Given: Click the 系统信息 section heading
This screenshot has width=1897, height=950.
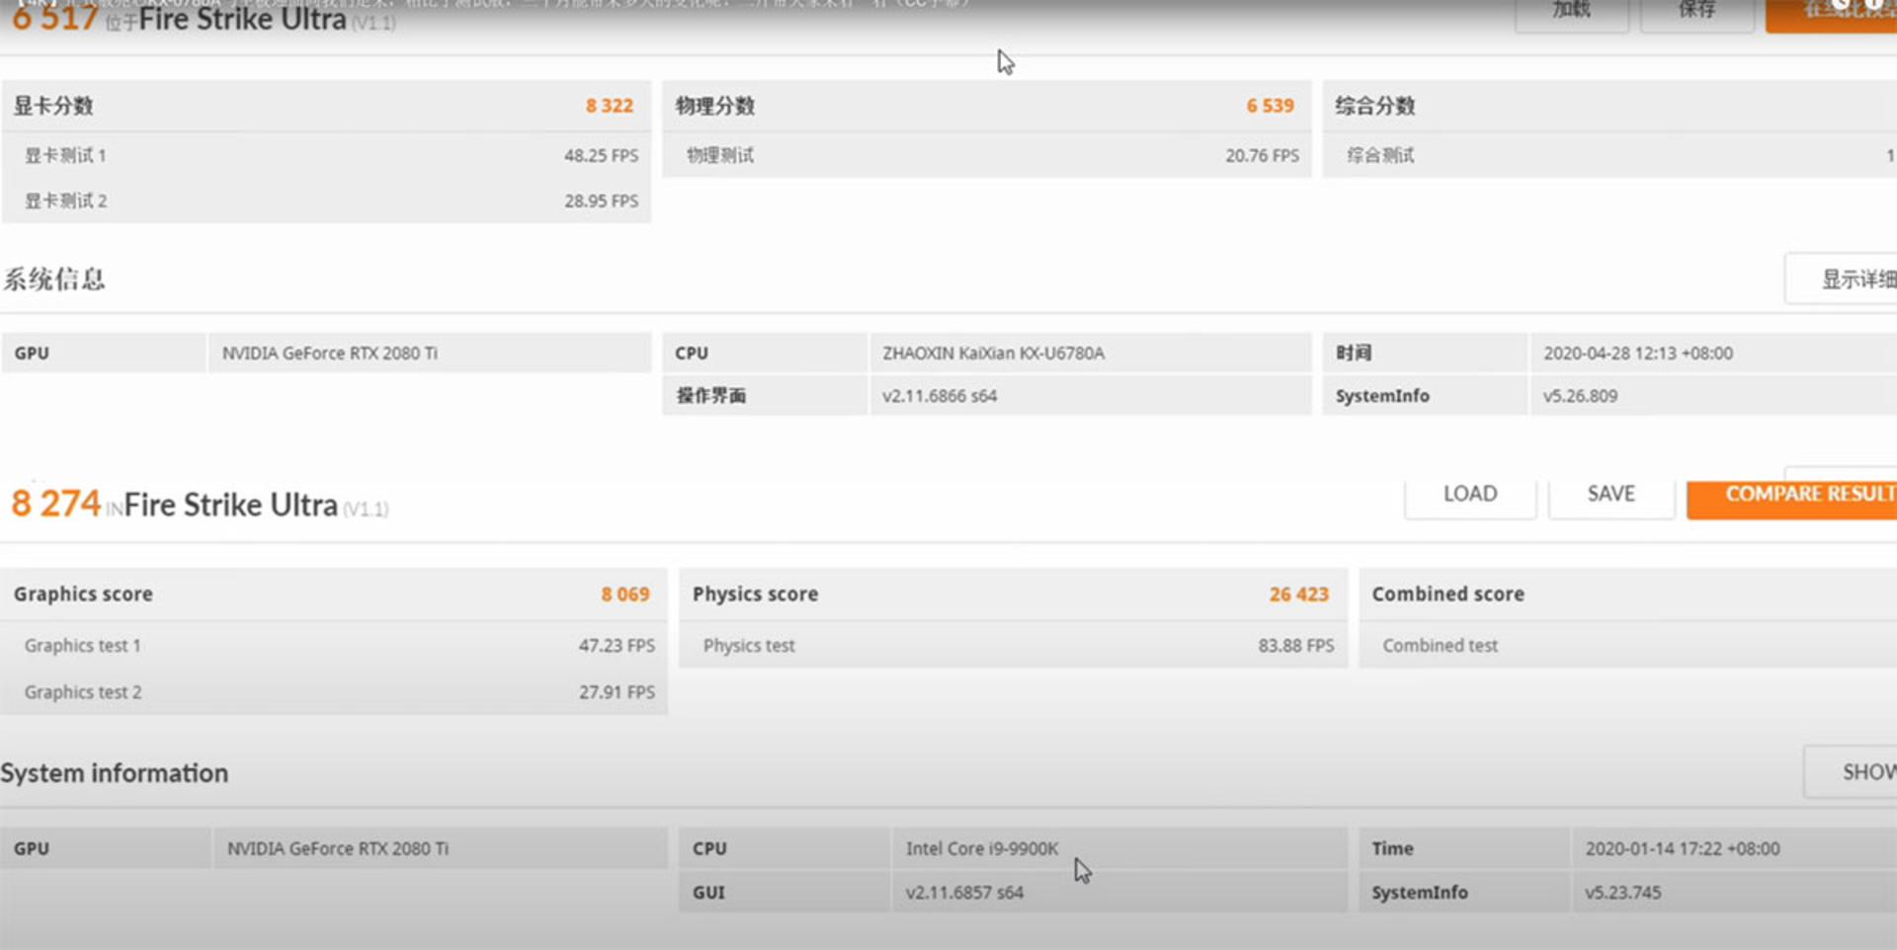Looking at the screenshot, I should [54, 279].
